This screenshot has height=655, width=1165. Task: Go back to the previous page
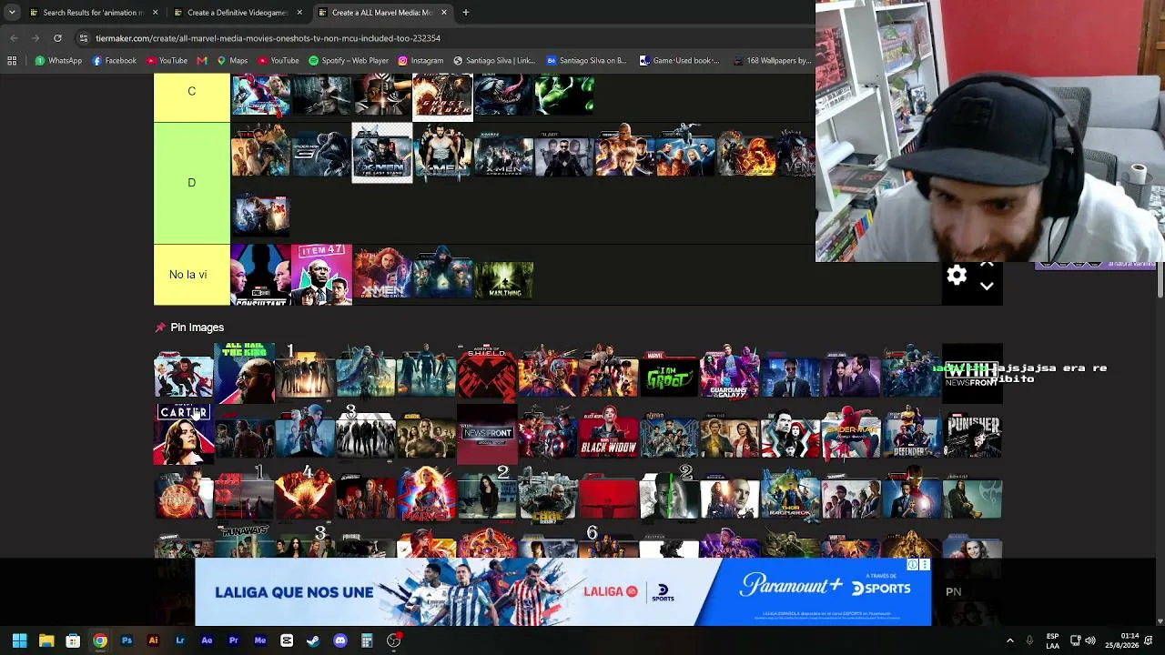coord(14,38)
